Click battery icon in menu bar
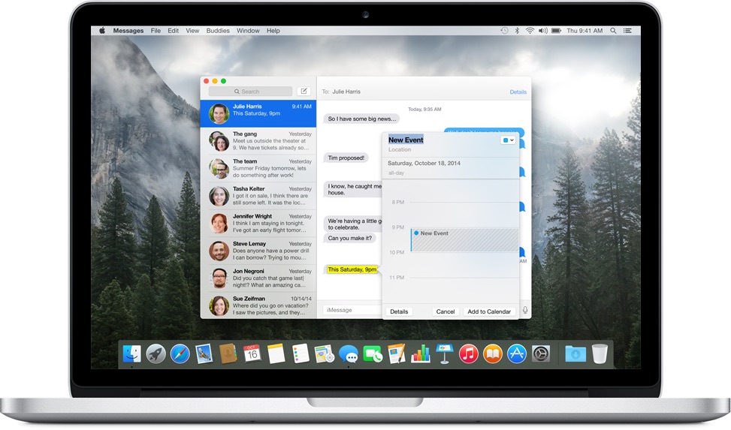This screenshot has width=731, height=430. pyautogui.click(x=556, y=30)
